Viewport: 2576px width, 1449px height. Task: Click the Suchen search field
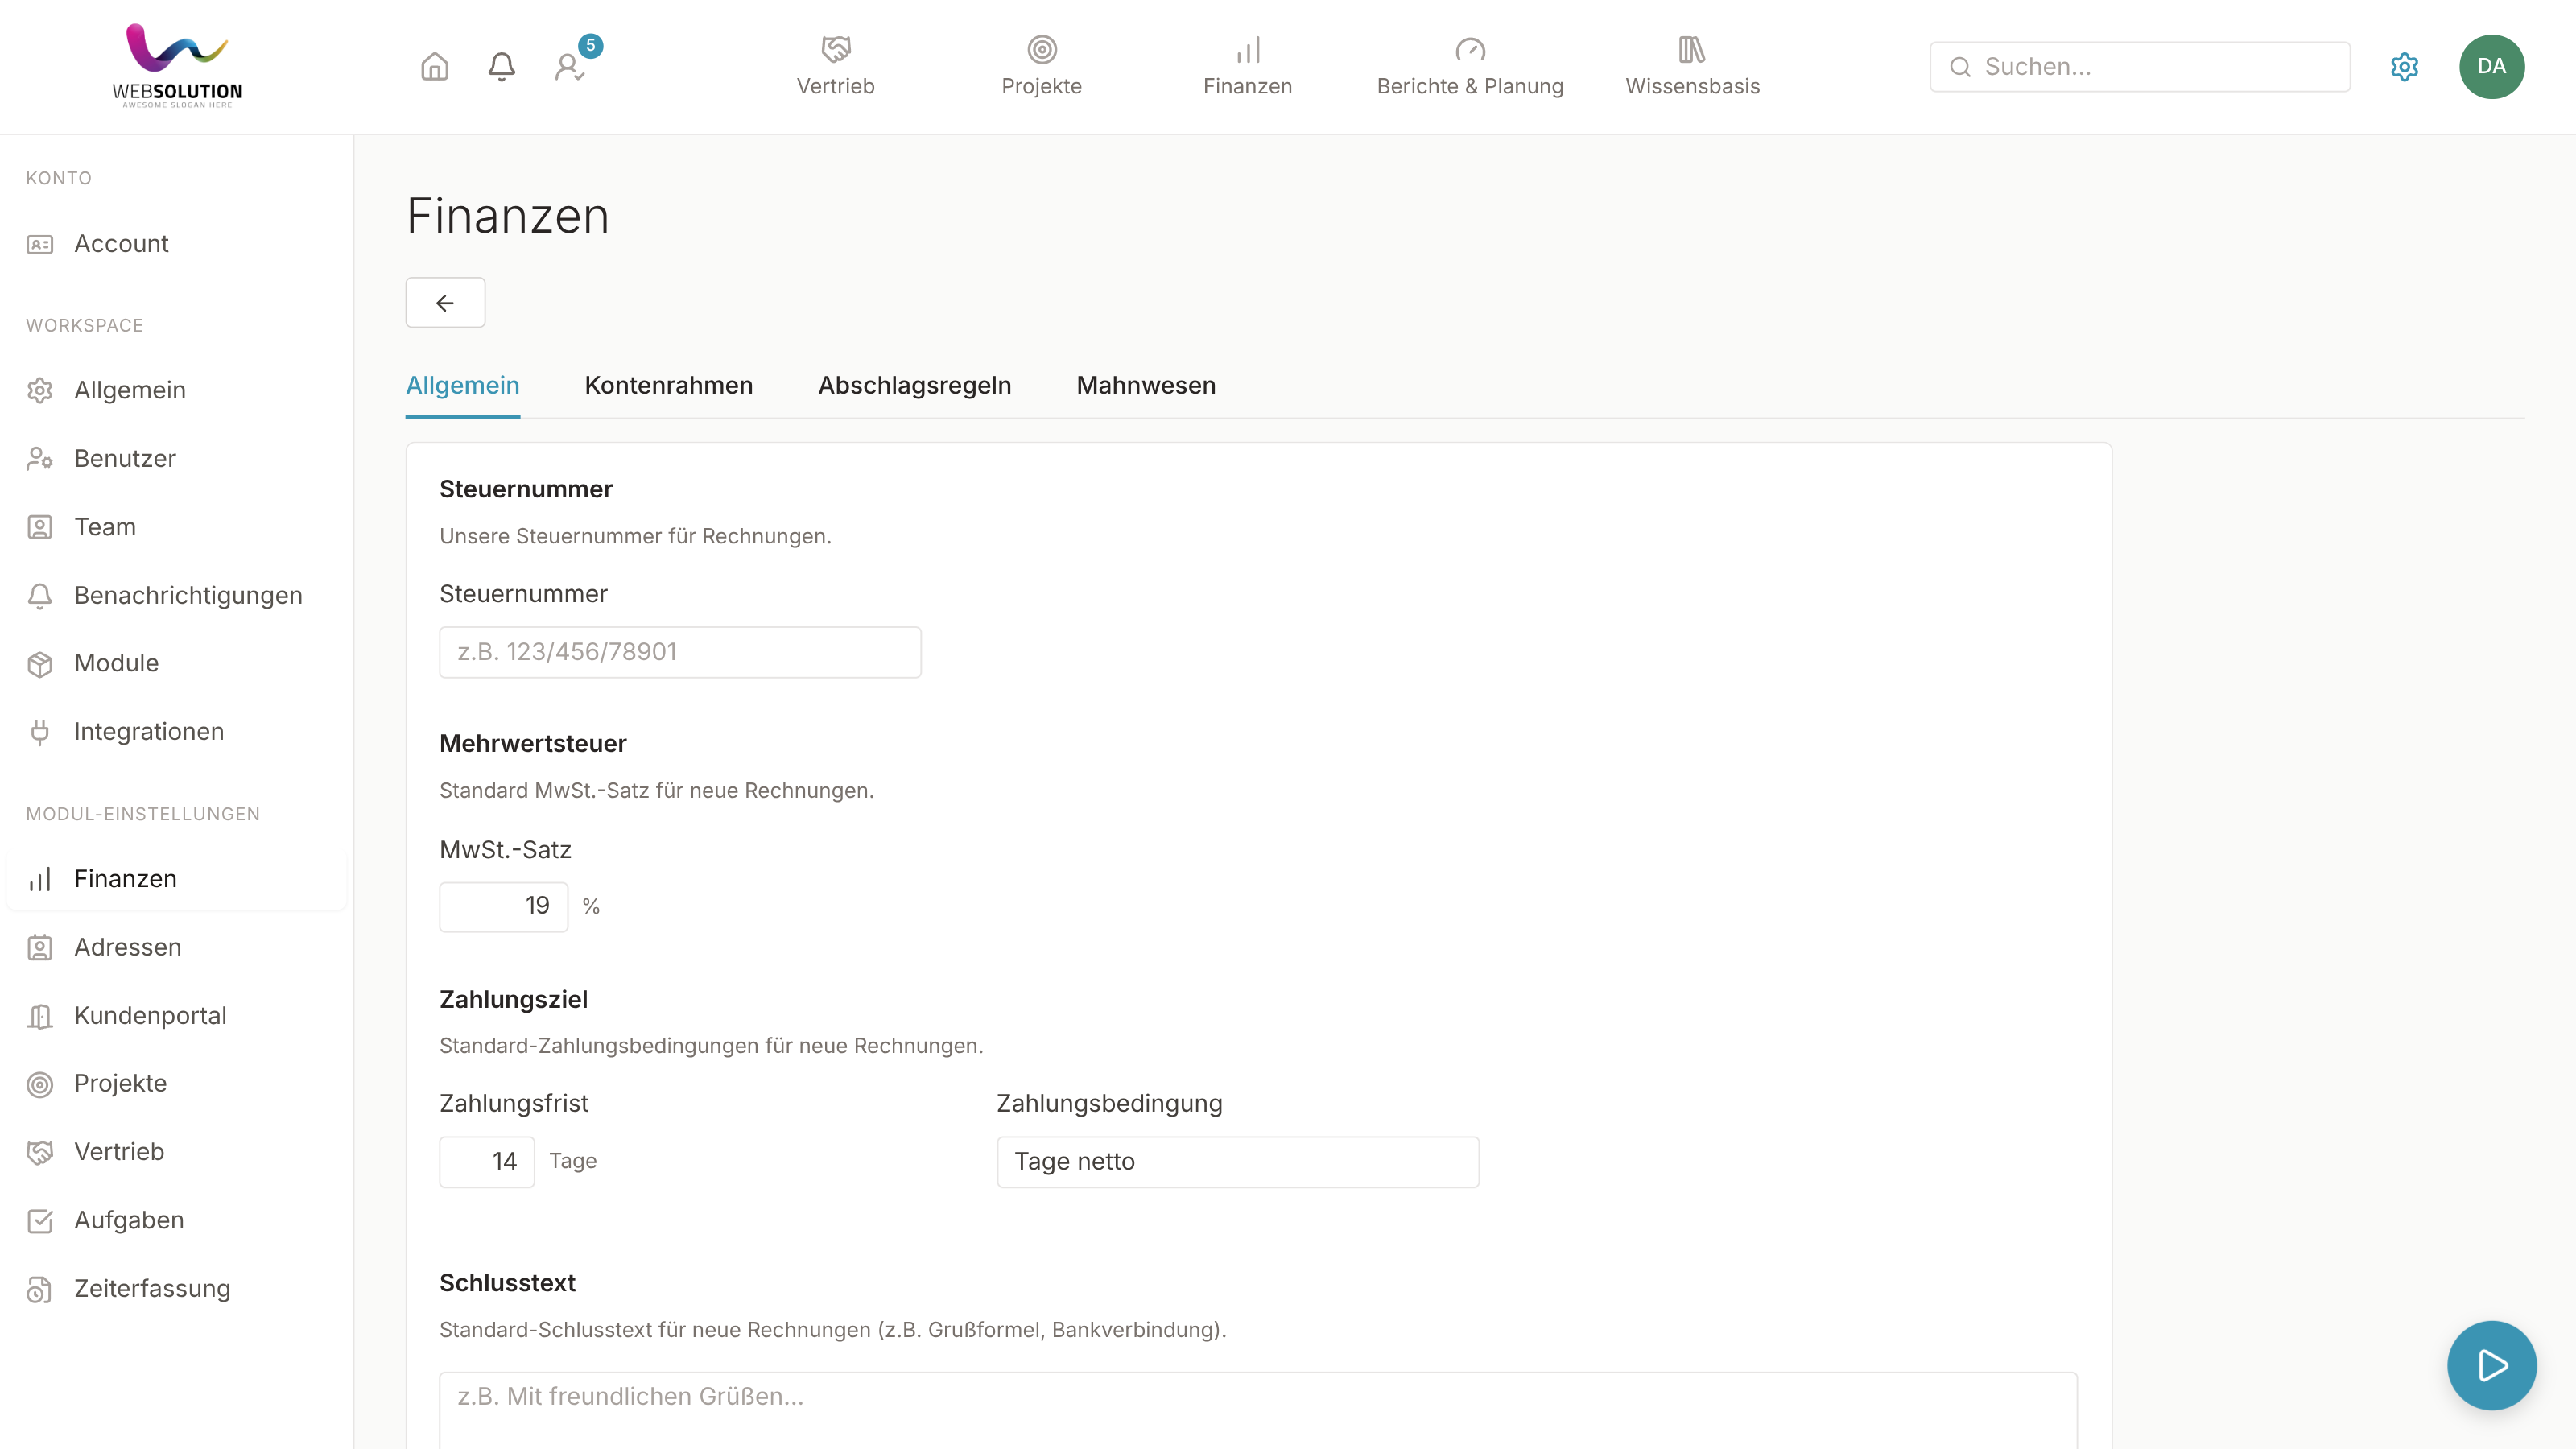(x=2139, y=67)
